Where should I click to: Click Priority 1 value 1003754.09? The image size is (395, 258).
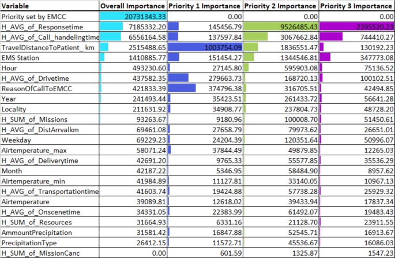pyautogui.click(x=223, y=48)
